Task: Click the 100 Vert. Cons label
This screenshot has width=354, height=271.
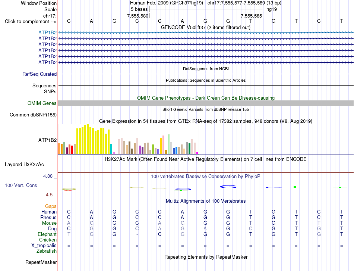Action: coord(21,185)
